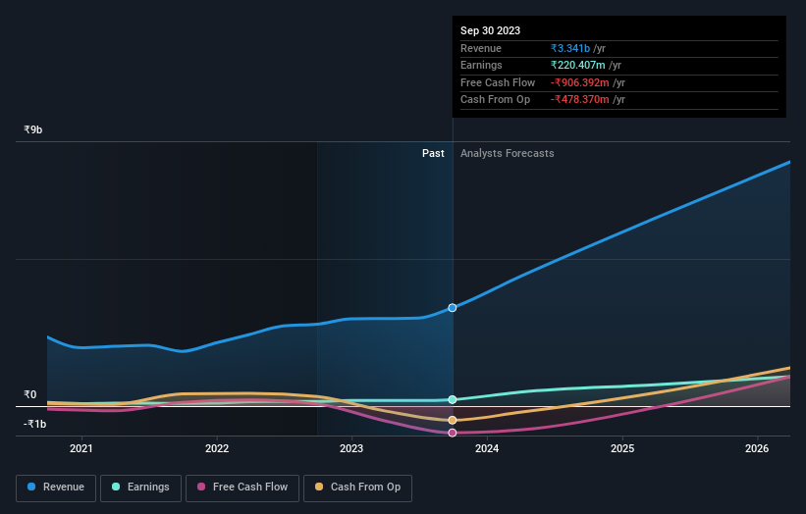Click the -₹478.370m cash from op value
The width and height of the screenshot is (806, 514).
point(580,100)
